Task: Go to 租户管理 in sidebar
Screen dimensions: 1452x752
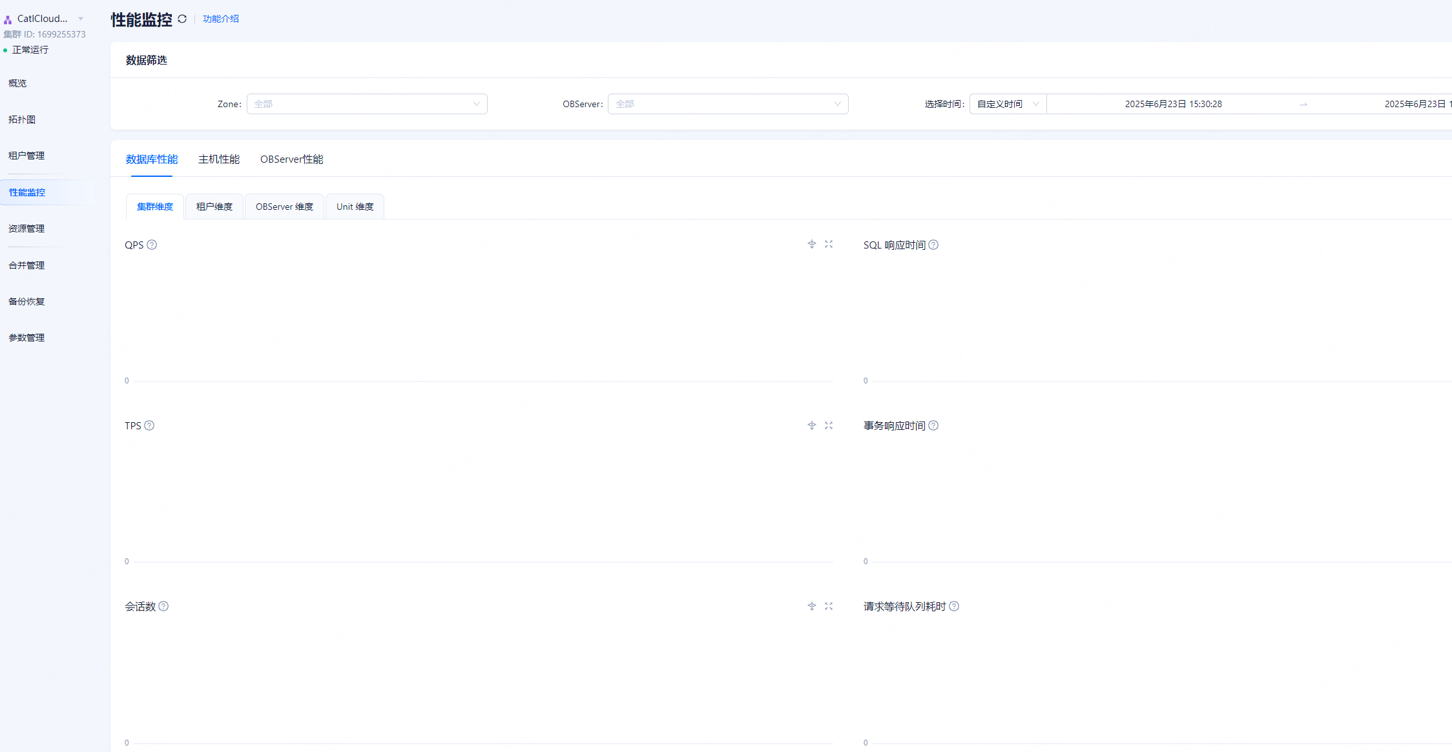Action: point(26,156)
